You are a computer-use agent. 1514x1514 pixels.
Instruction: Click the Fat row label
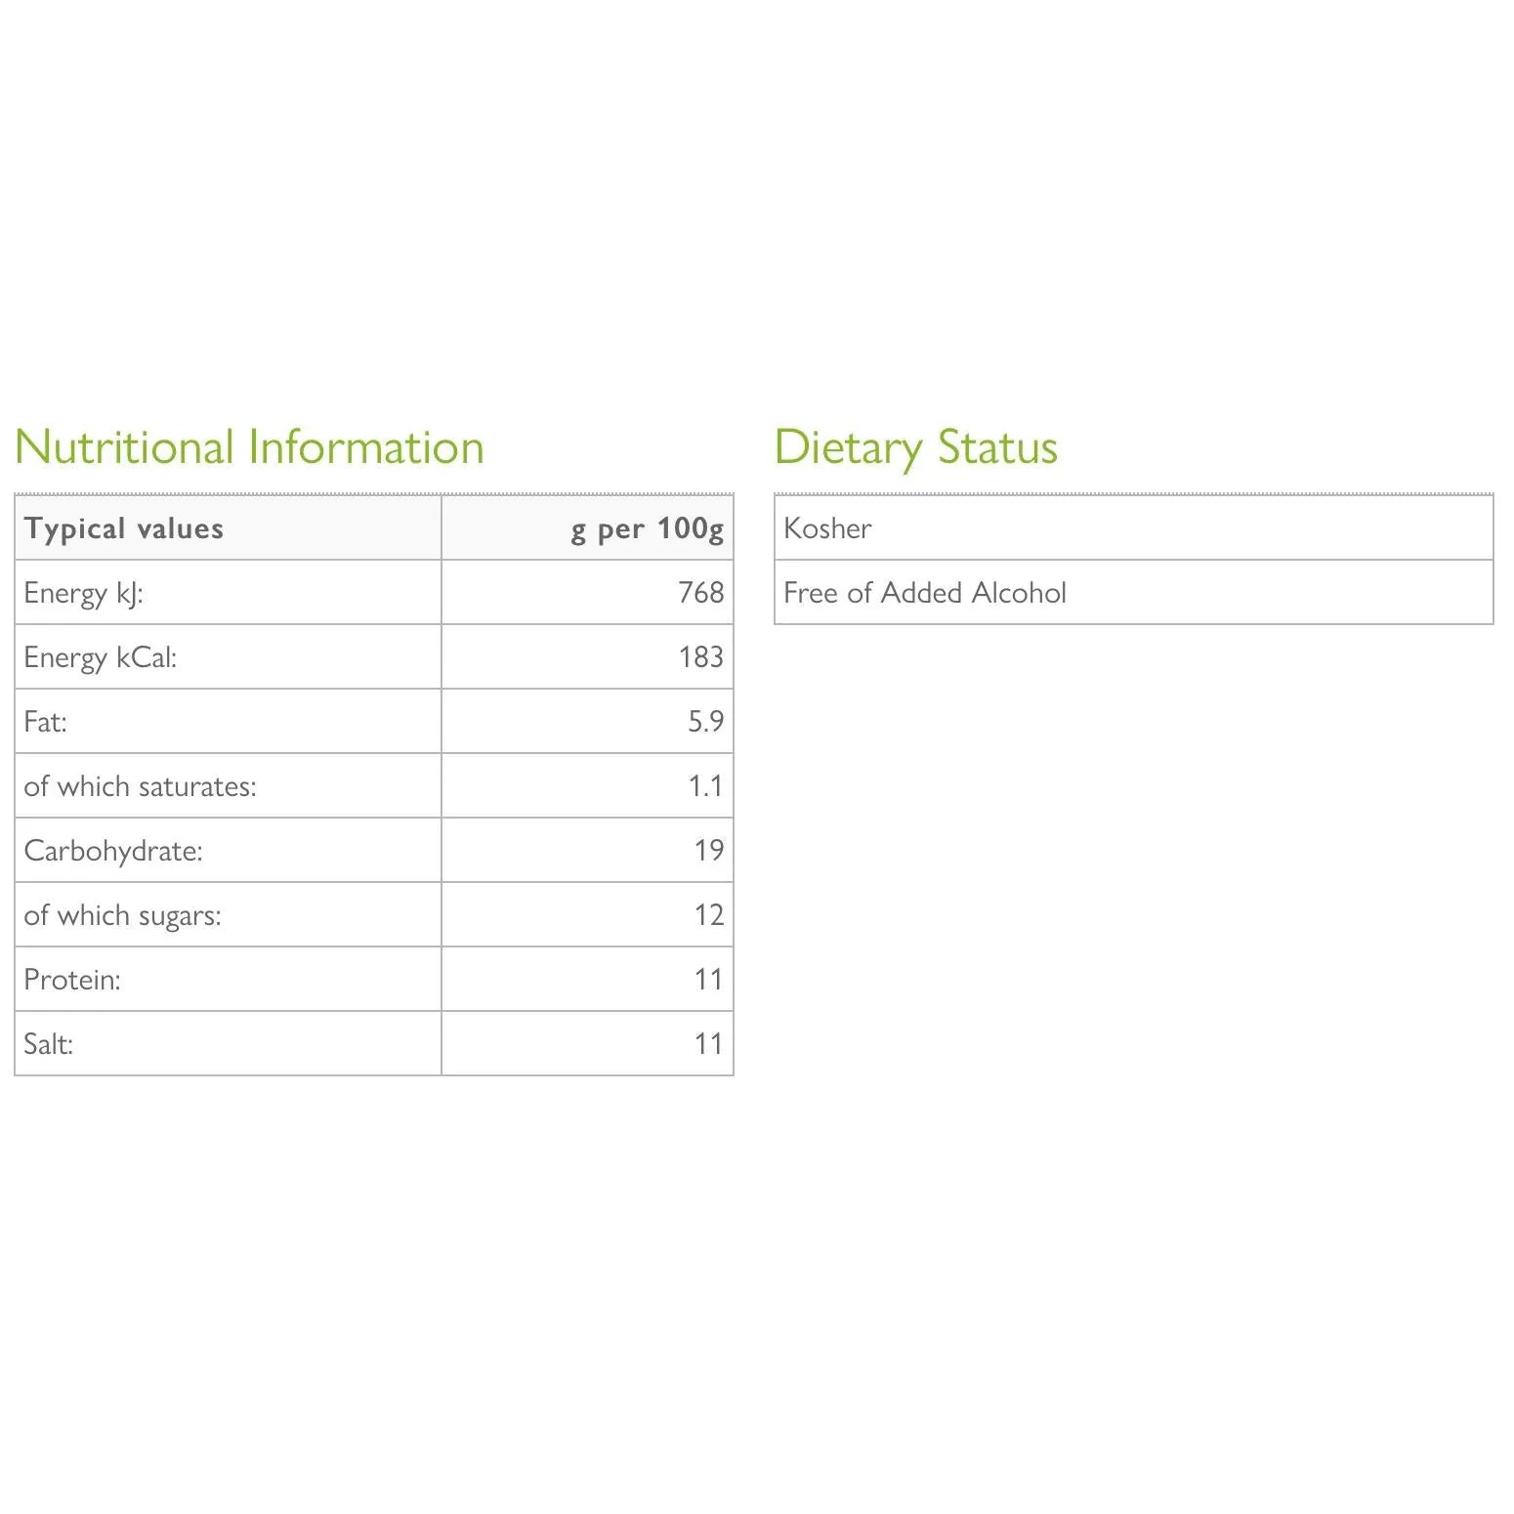(46, 722)
